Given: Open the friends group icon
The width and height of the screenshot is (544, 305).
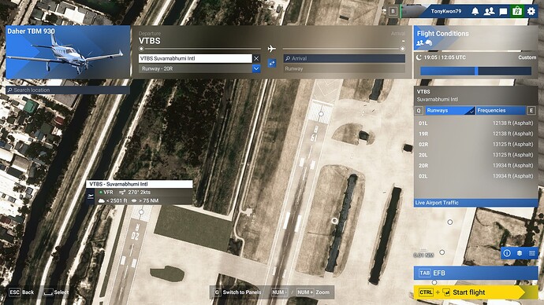Looking at the screenshot, I should 489,11.
